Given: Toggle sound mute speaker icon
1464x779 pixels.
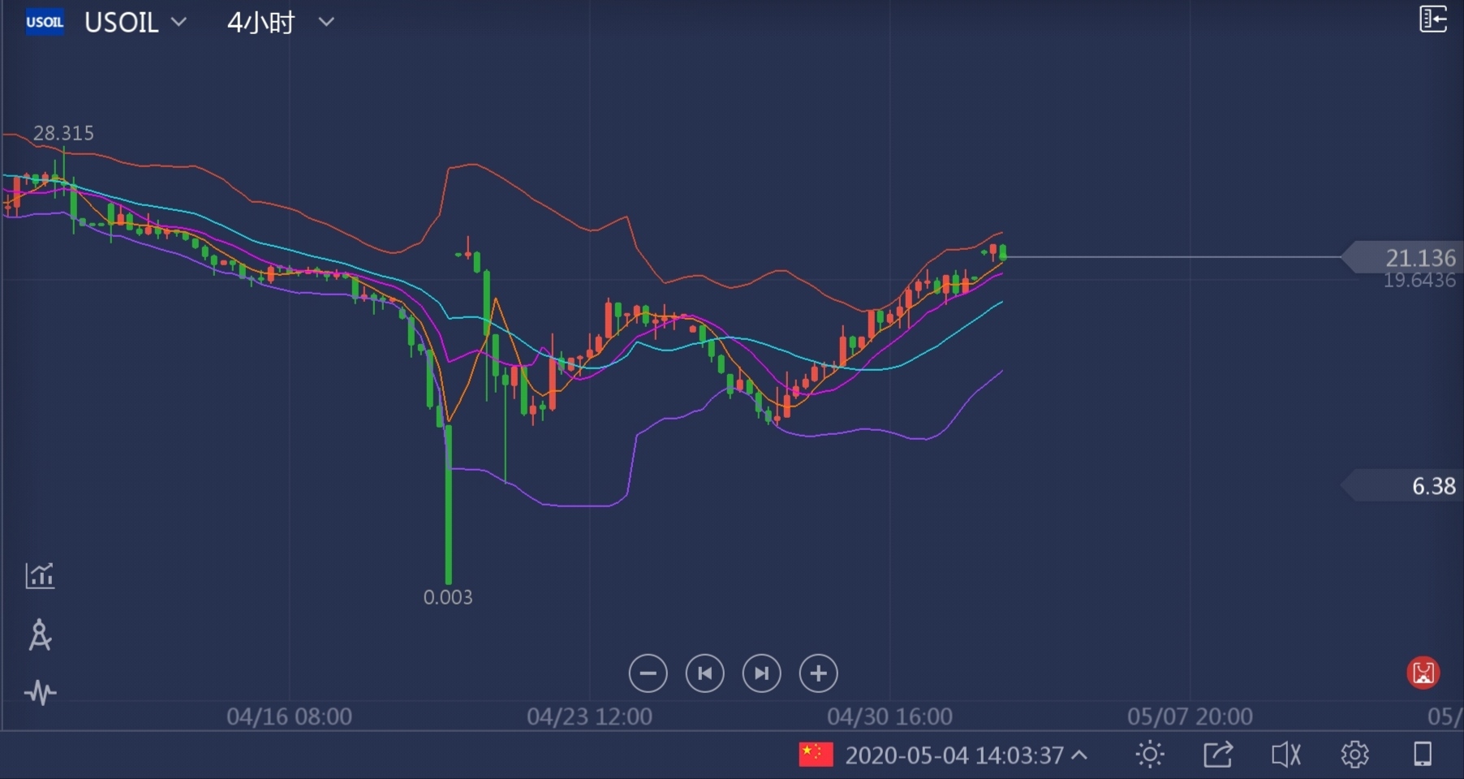Looking at the screenshot, I should tap(1286, 755).
